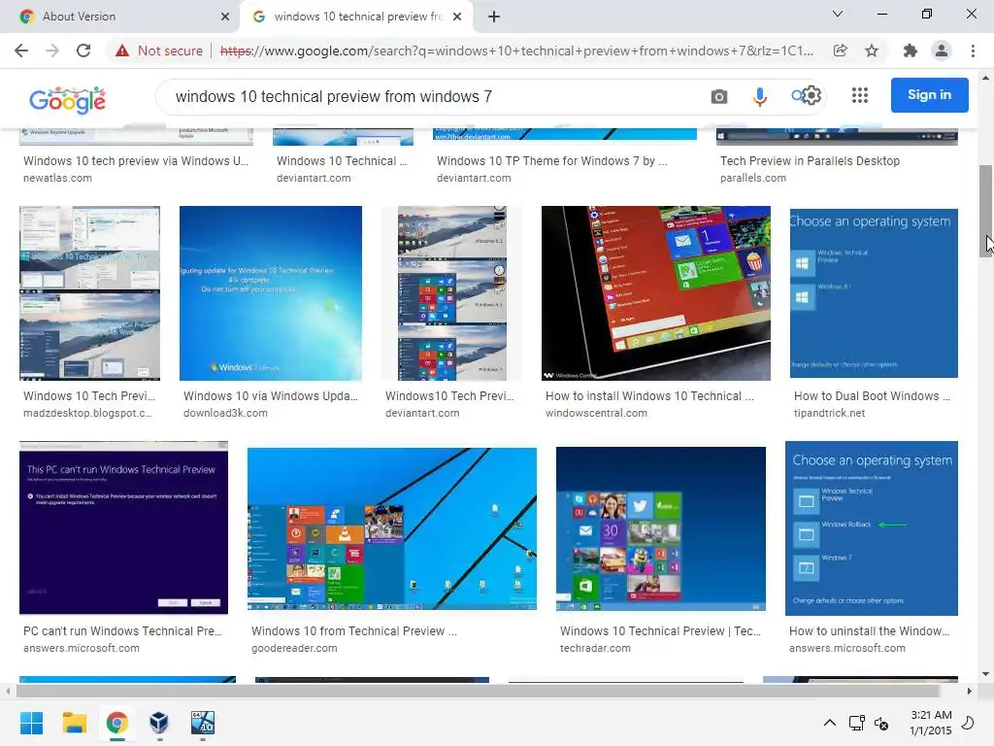
Task: Click Windows 10 from Technical Preview link
Action: [x=353, y=631]
